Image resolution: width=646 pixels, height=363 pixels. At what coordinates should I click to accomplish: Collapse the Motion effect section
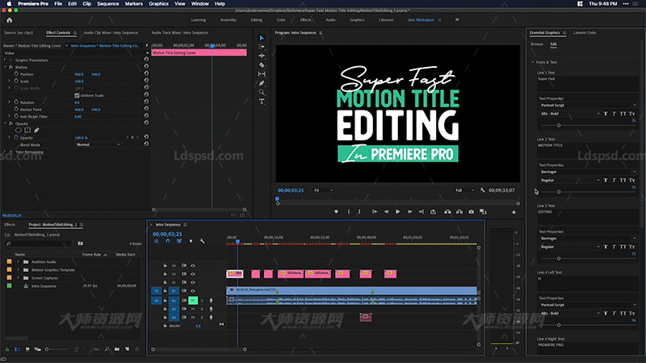[6, 67]
